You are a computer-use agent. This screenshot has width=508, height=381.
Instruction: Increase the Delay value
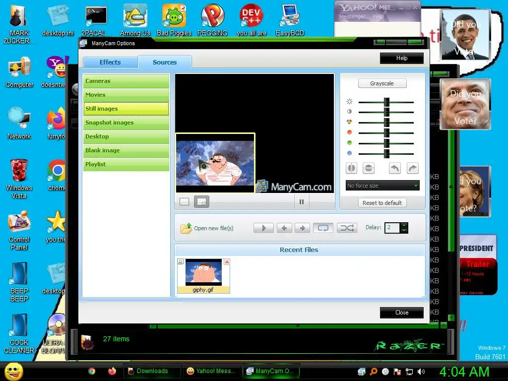(404, 225)
